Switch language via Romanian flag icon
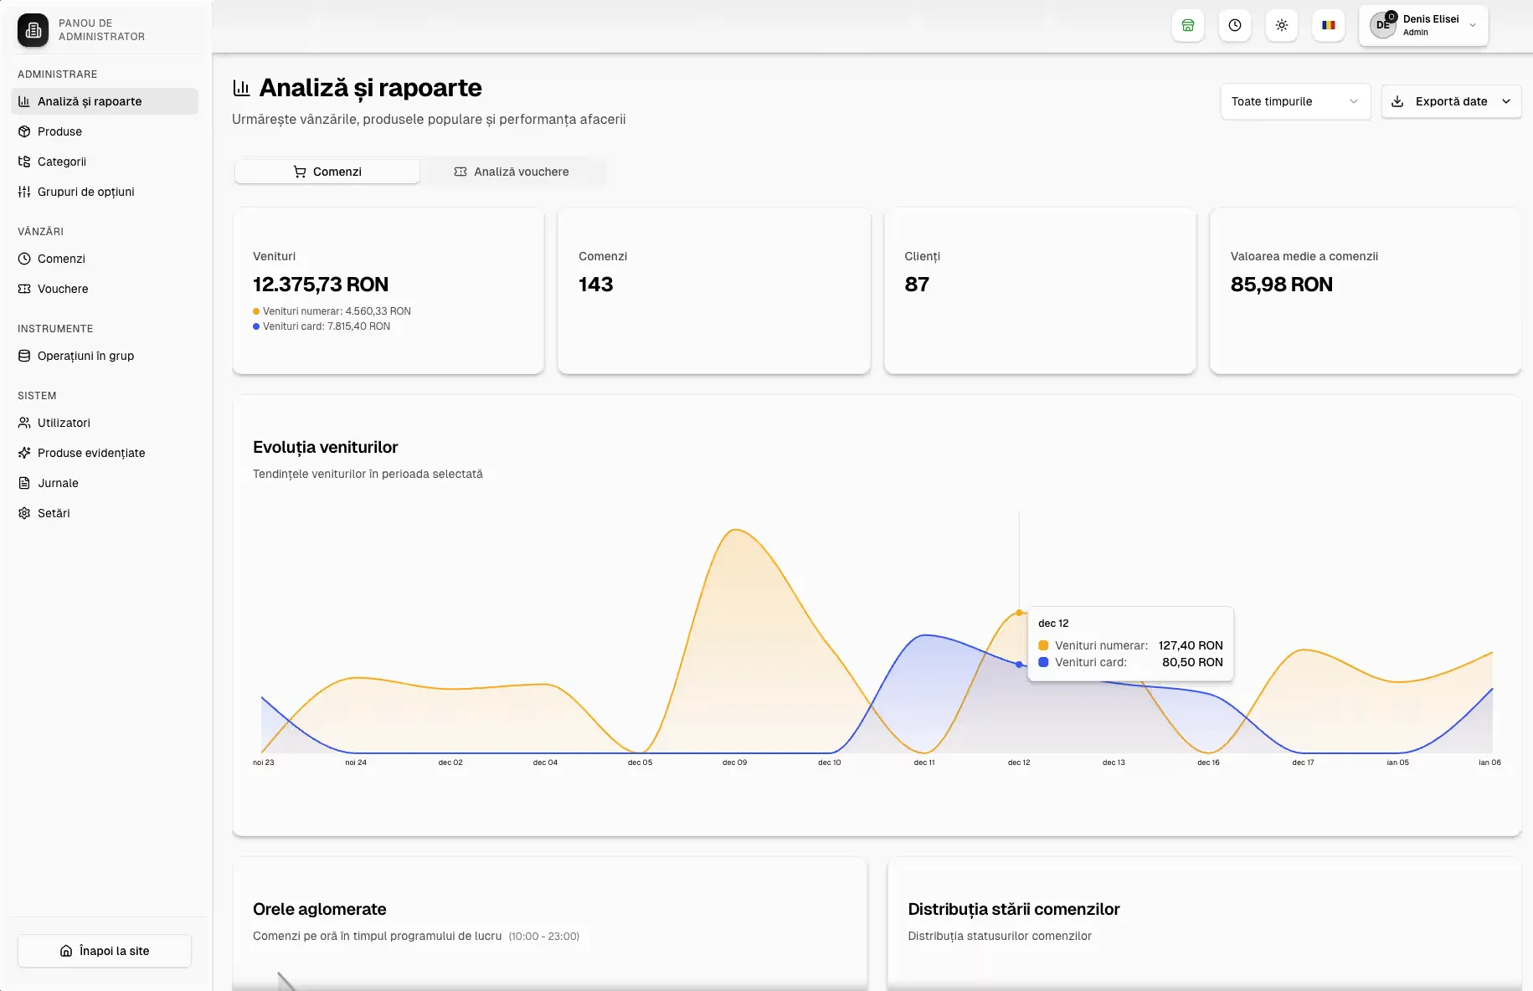1533x991 pixels. pyautogui.click(x=1328, y=25)
